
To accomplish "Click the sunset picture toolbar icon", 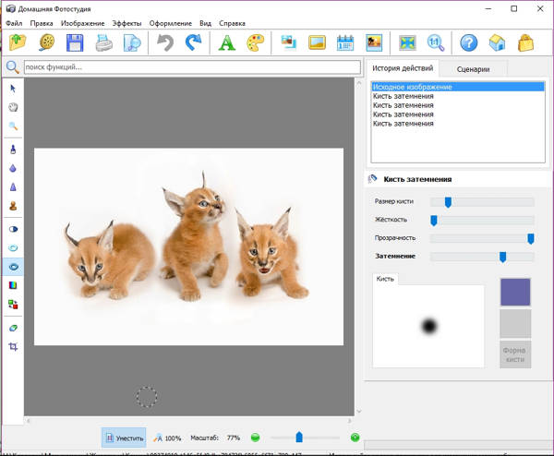I will (x=374, y=42).
